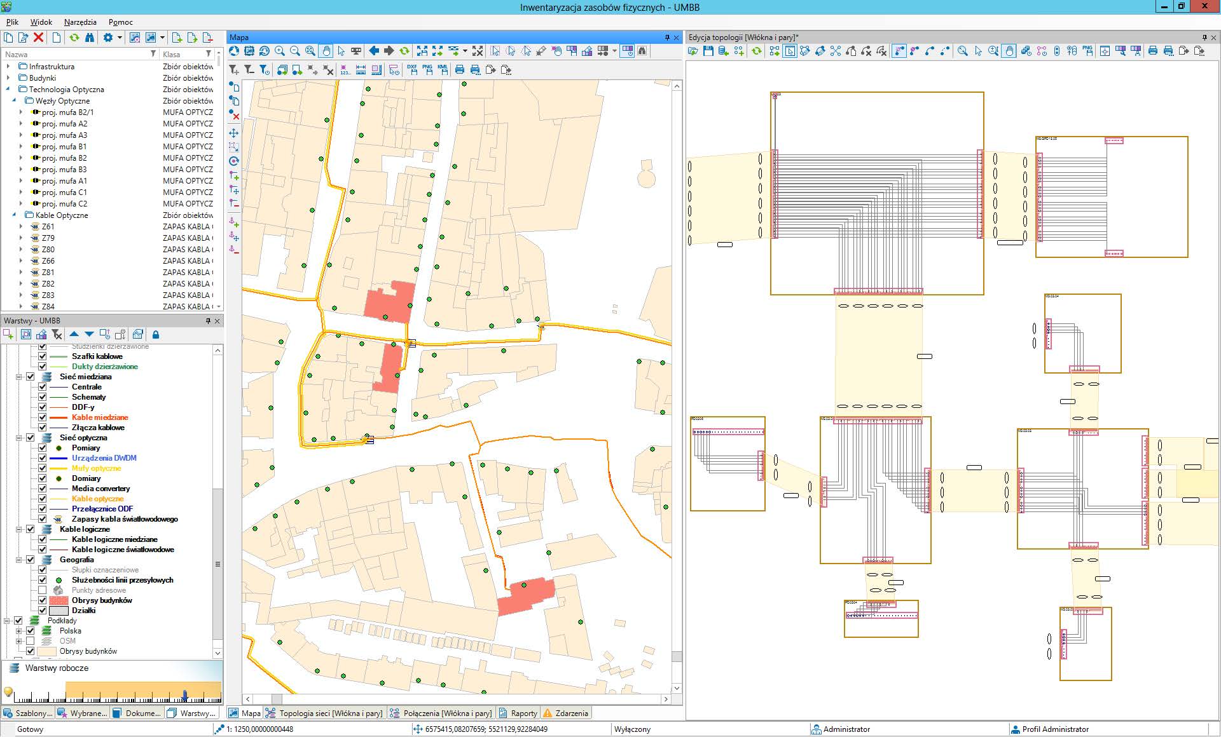The width and height of the screenshot is (1221, 737).
Task: Click the zoom in magnifier in Mapa toolbar
Action: 279,51
